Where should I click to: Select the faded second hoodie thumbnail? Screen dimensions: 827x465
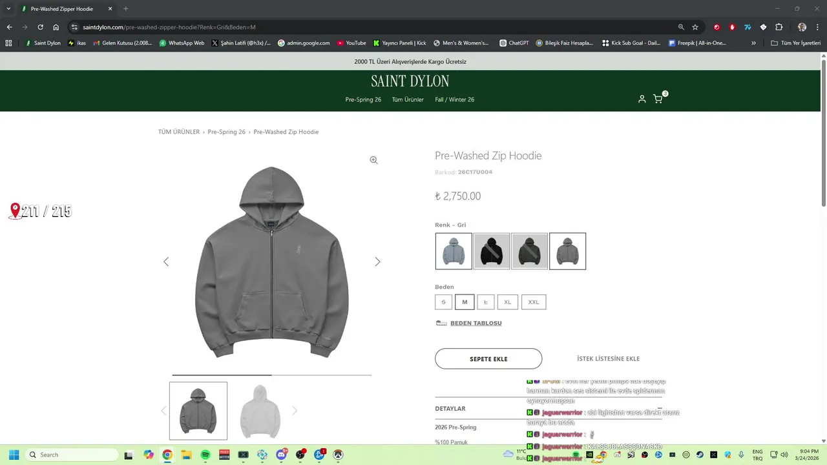pos(260,411)
